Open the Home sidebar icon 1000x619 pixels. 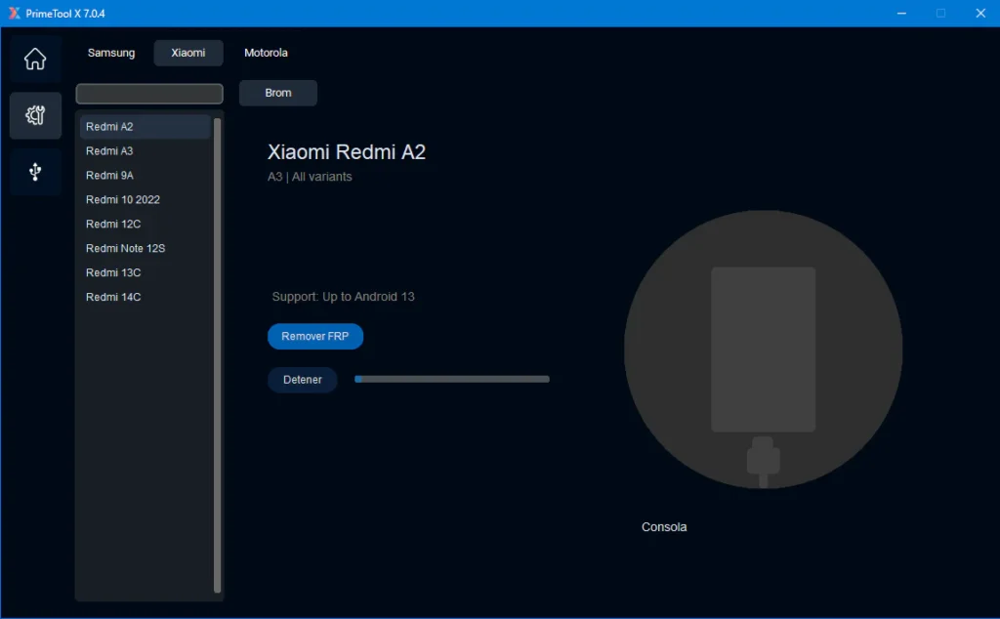pos(35,60)
